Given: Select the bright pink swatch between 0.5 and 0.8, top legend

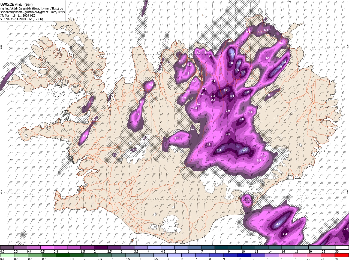Looking at the screenshot, I should click(x=47, y=248).
